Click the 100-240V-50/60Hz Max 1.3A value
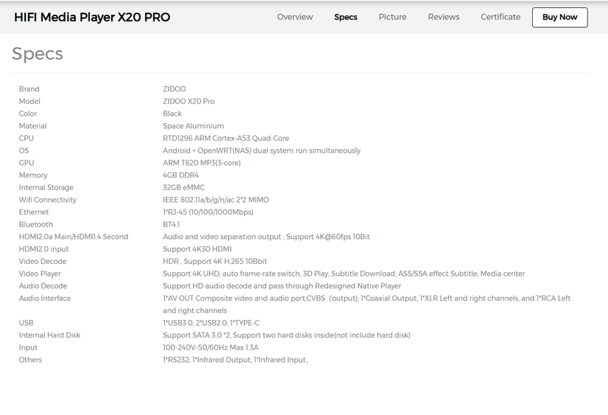Image resolution: width=608 pixels, height=415 pixels. click(x=210, y=347)
